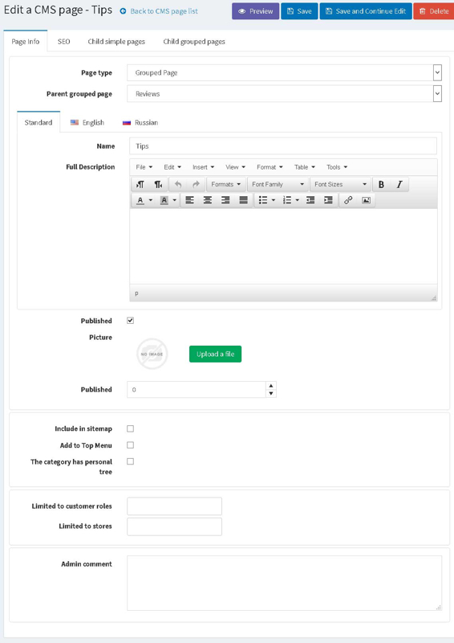Switch to the SEO tab
The width and height of the screenshot is (454, 643).
click(x=64, y=42)
